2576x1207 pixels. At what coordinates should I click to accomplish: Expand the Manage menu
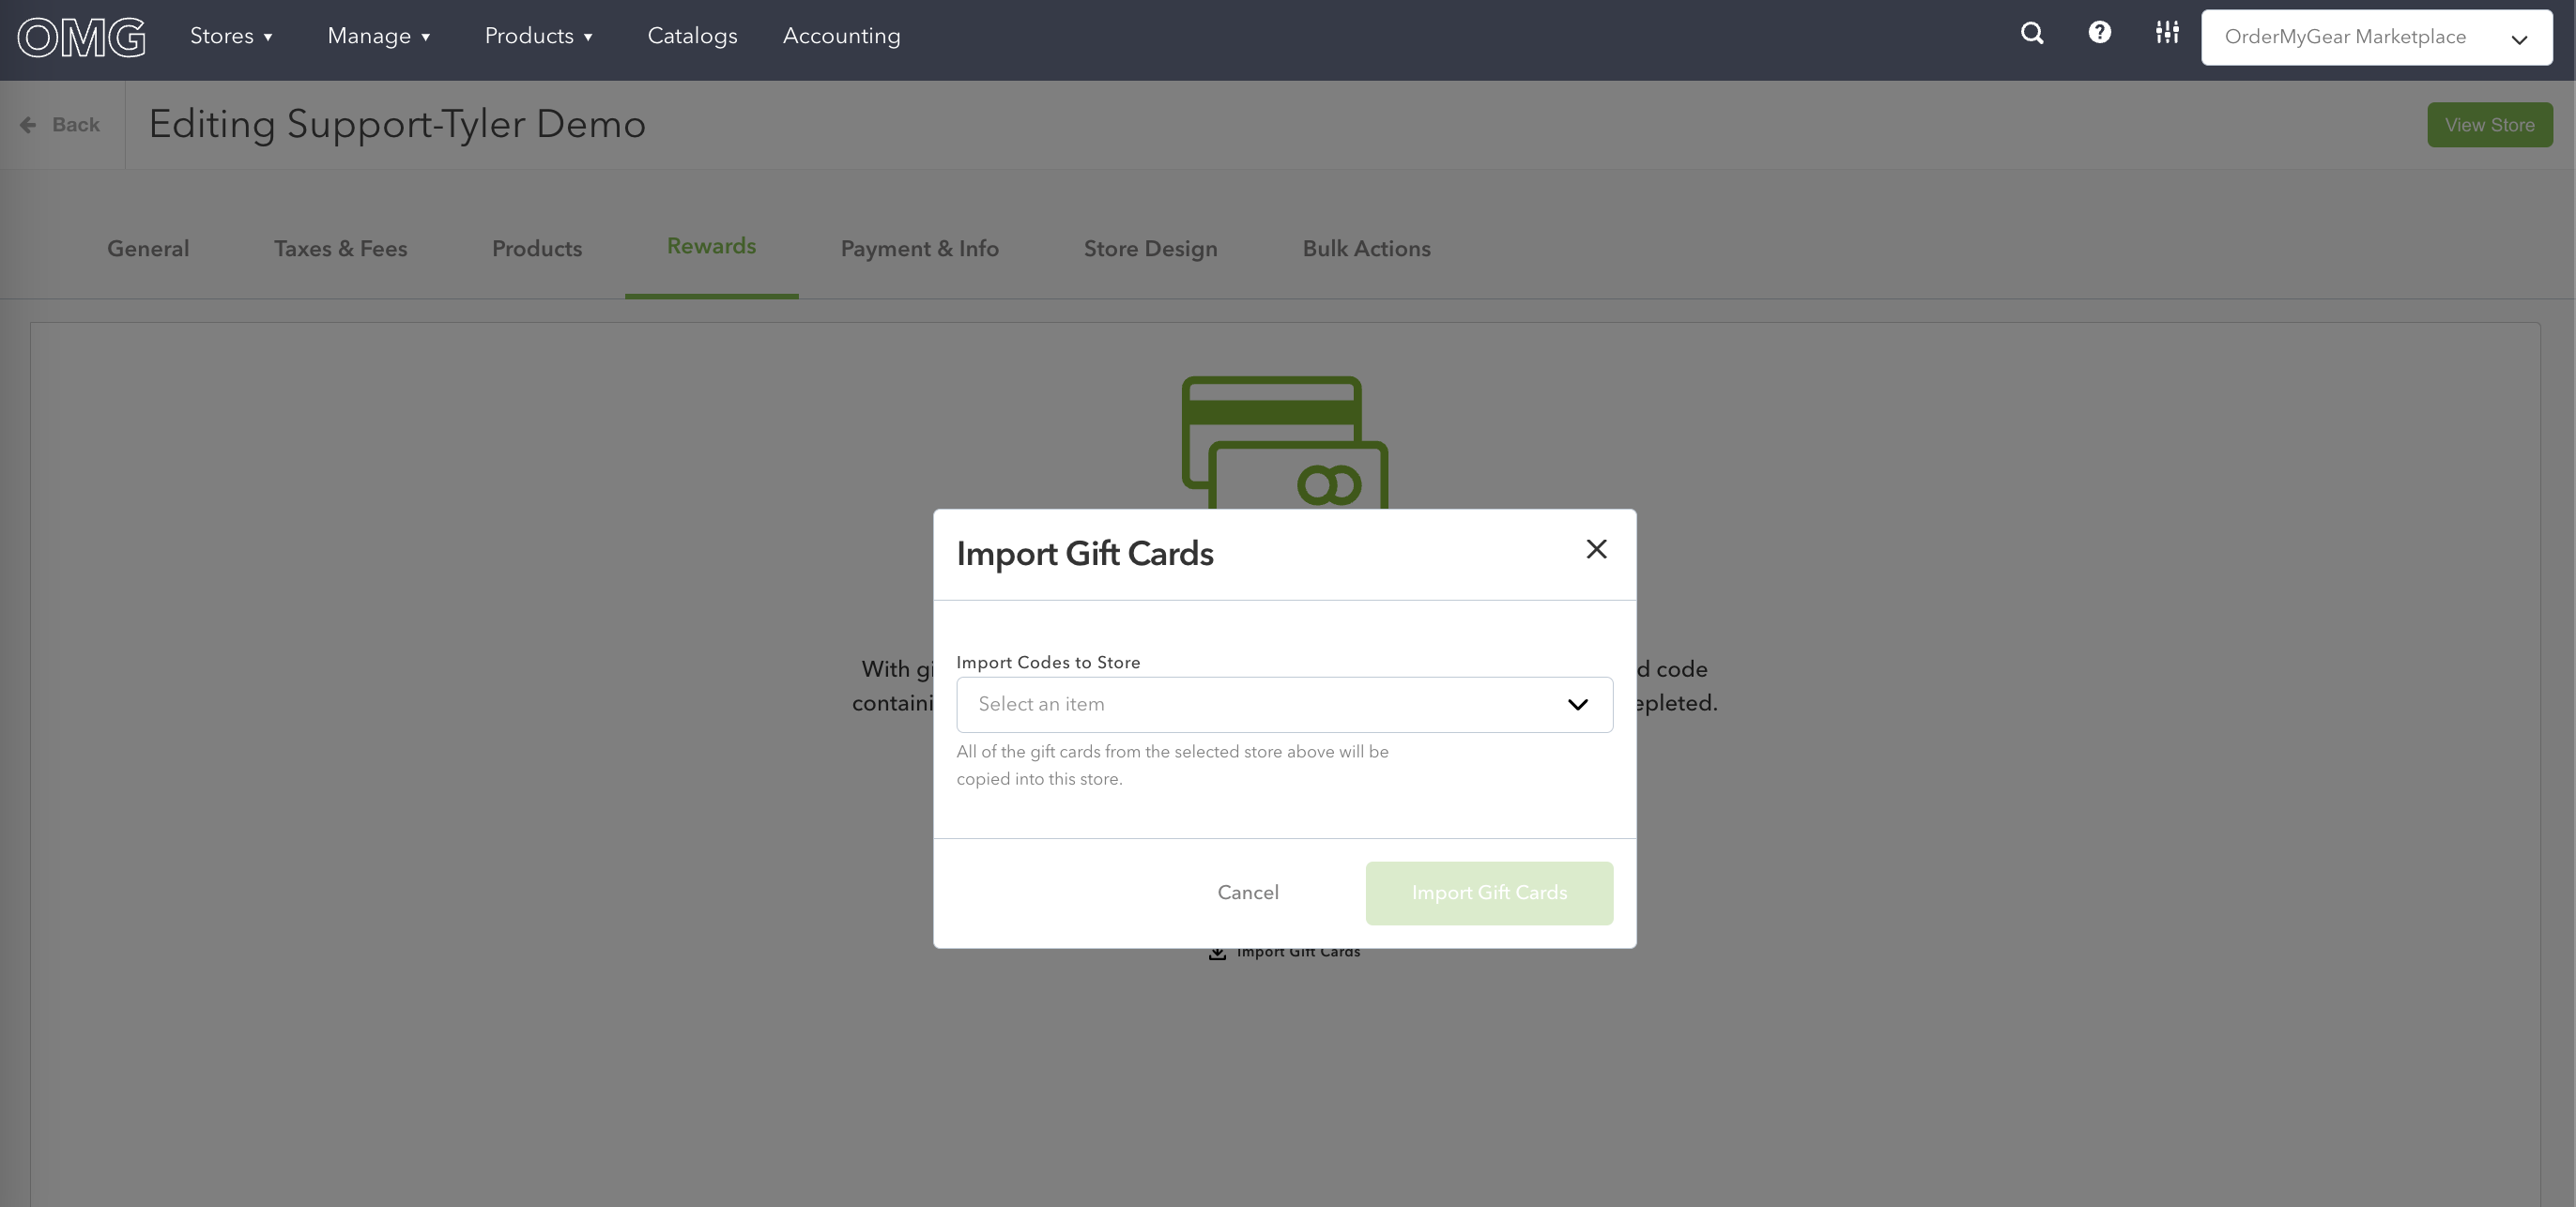(379, 37)
